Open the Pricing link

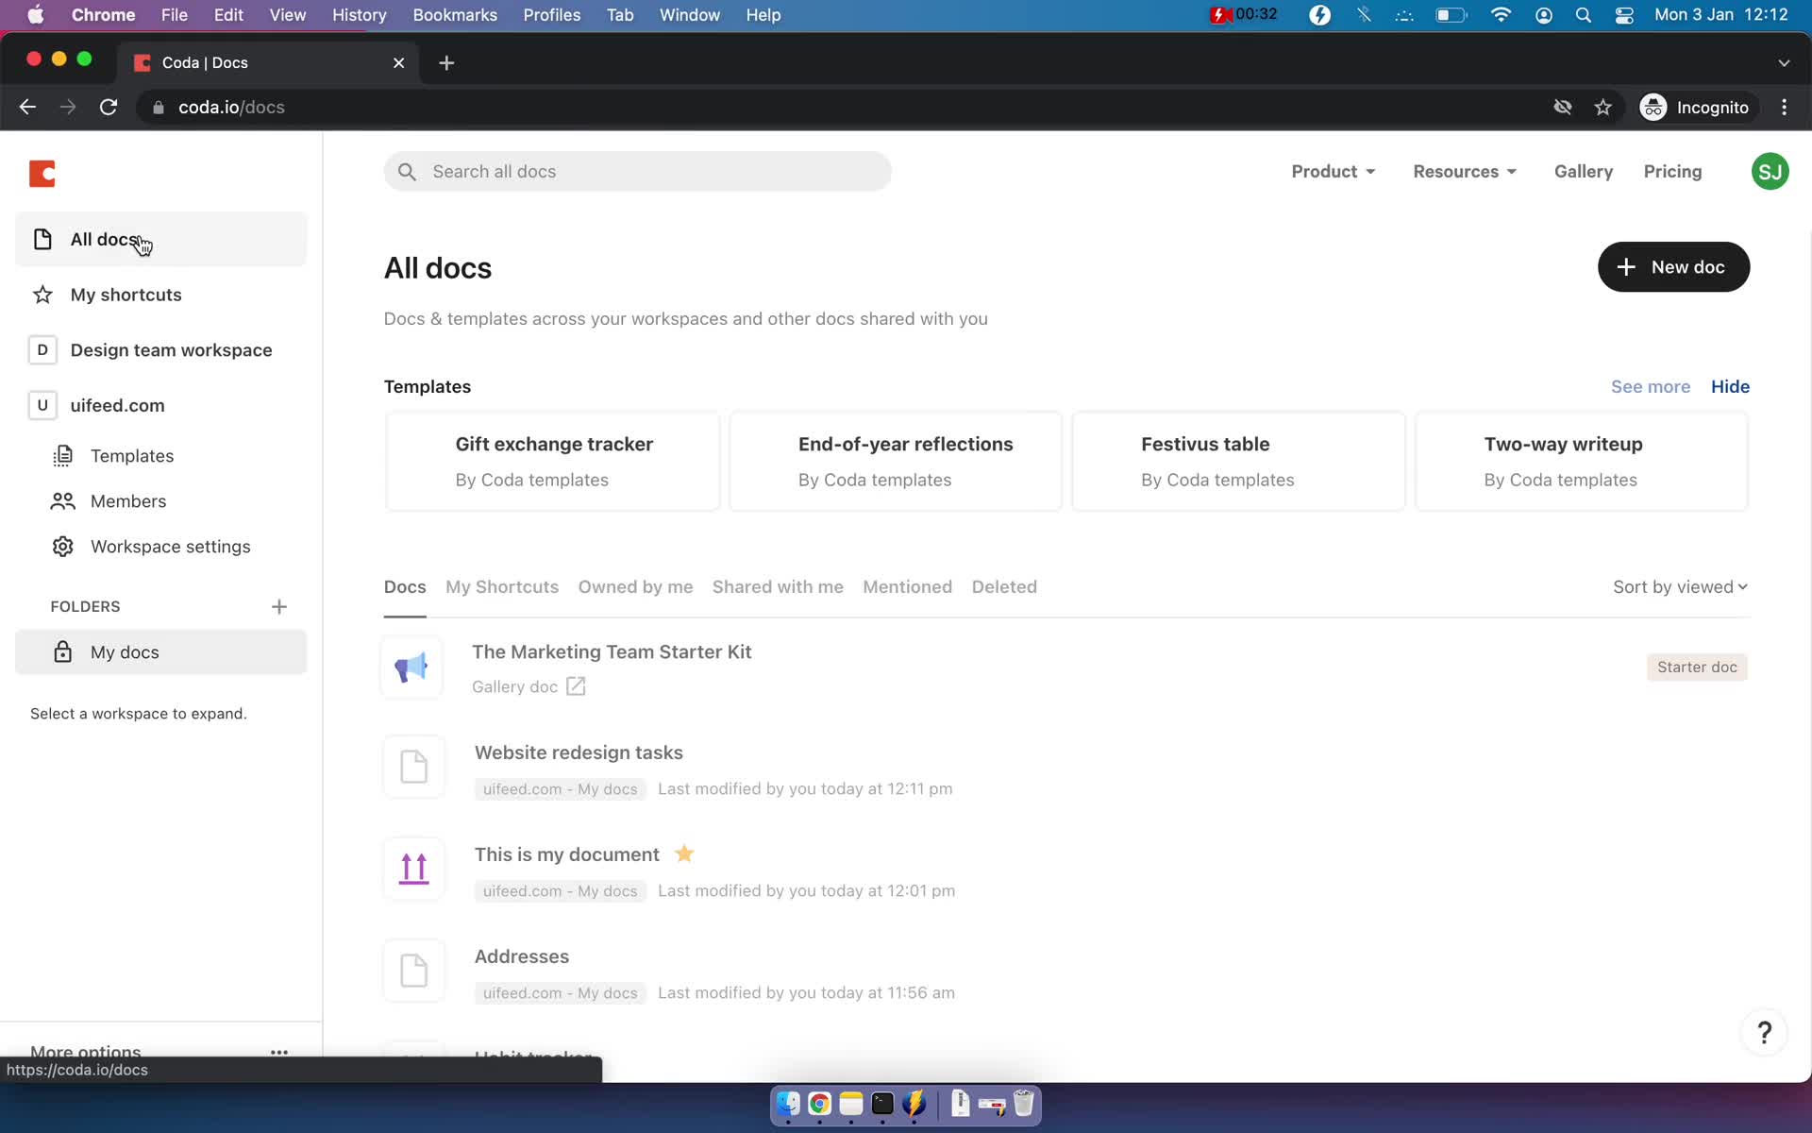click(x=1672, y=172)
